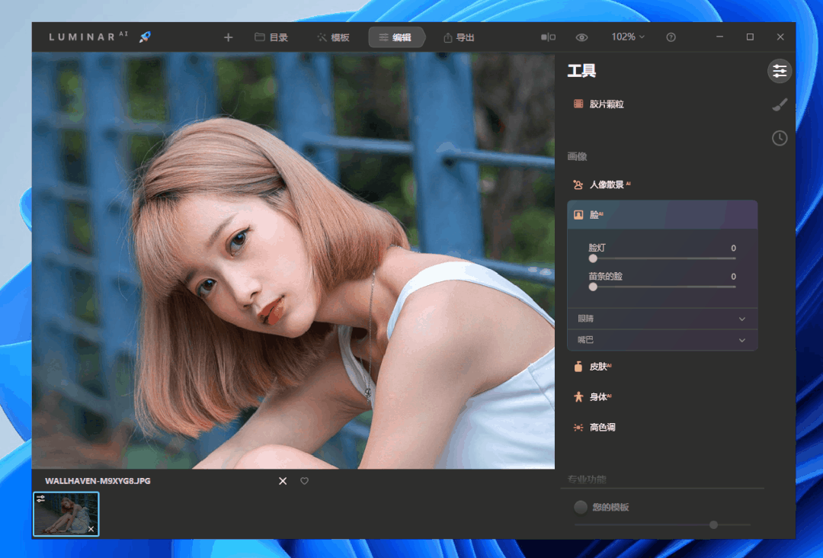Screen dimensions: 823x558
Task: Click the skin tool bottle icon
Action: (578, 367)
